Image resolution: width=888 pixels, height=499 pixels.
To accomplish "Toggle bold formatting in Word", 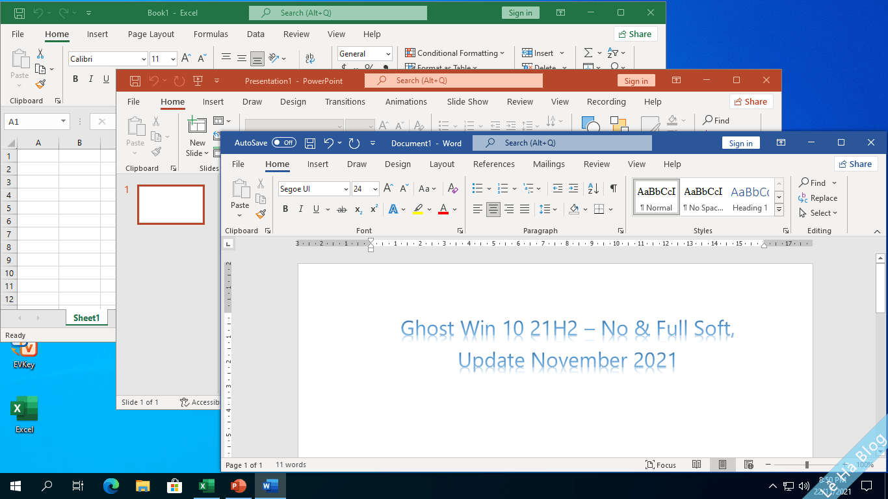I will [x=285, y=209].
